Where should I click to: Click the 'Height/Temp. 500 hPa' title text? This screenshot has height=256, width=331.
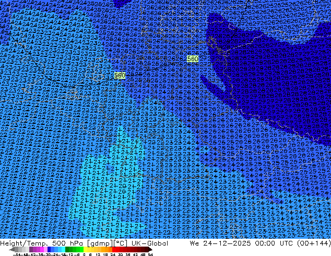(41, 243)
